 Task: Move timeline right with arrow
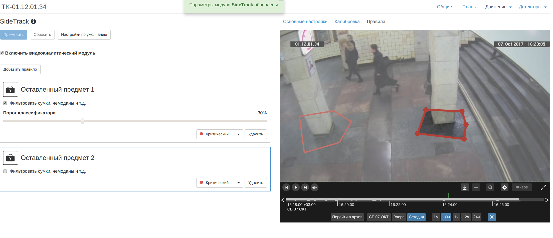click(547, 200)
